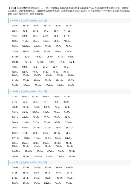Click the exercise 58+30=

tap(58, 133)
